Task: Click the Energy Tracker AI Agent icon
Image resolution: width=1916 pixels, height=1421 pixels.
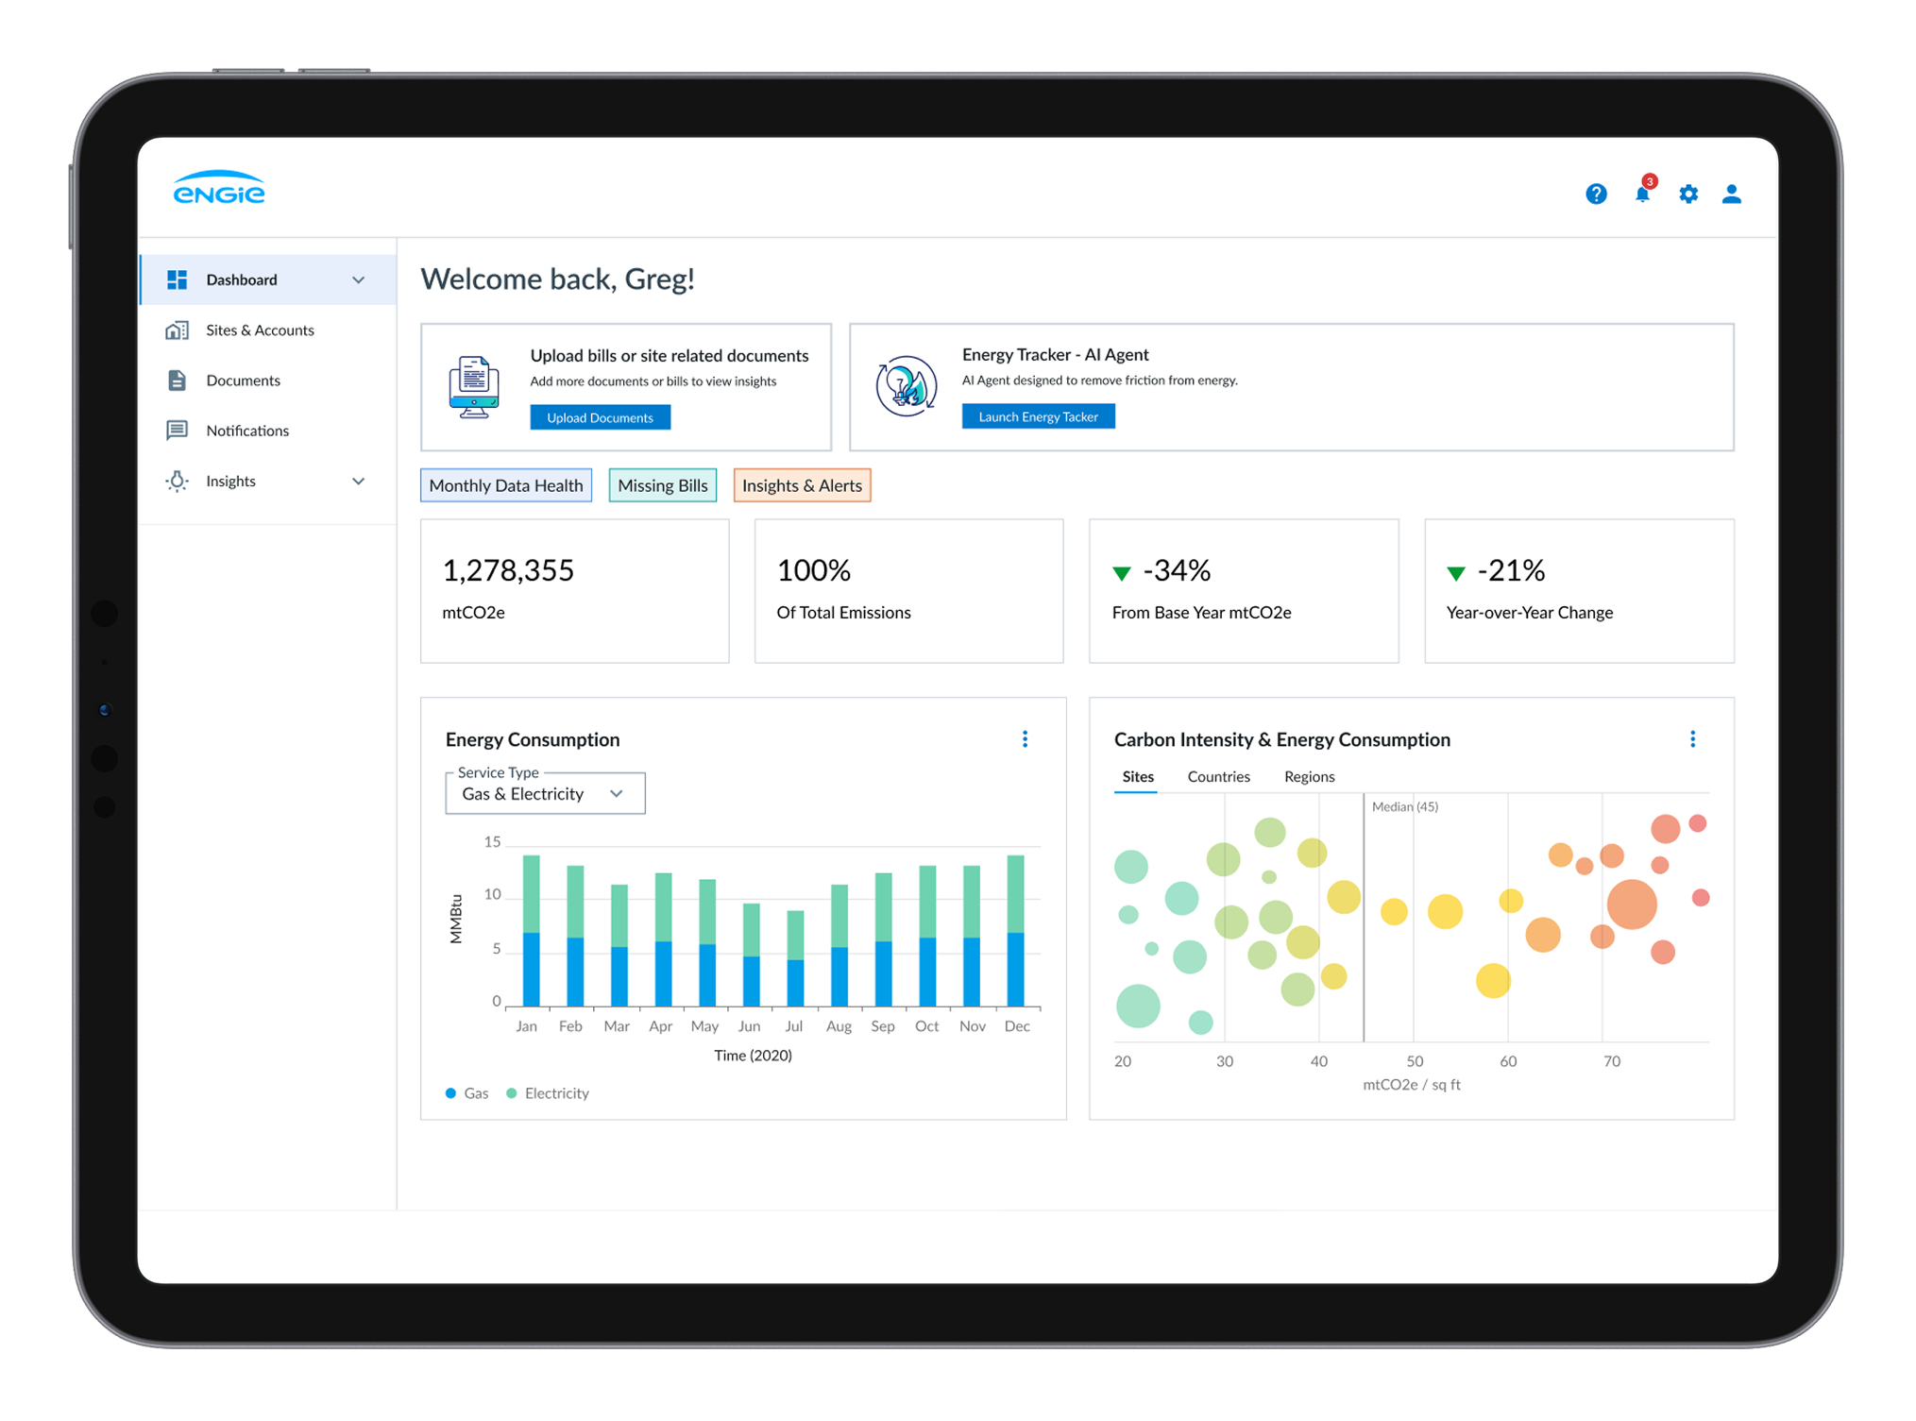Action: pos(906,386)
